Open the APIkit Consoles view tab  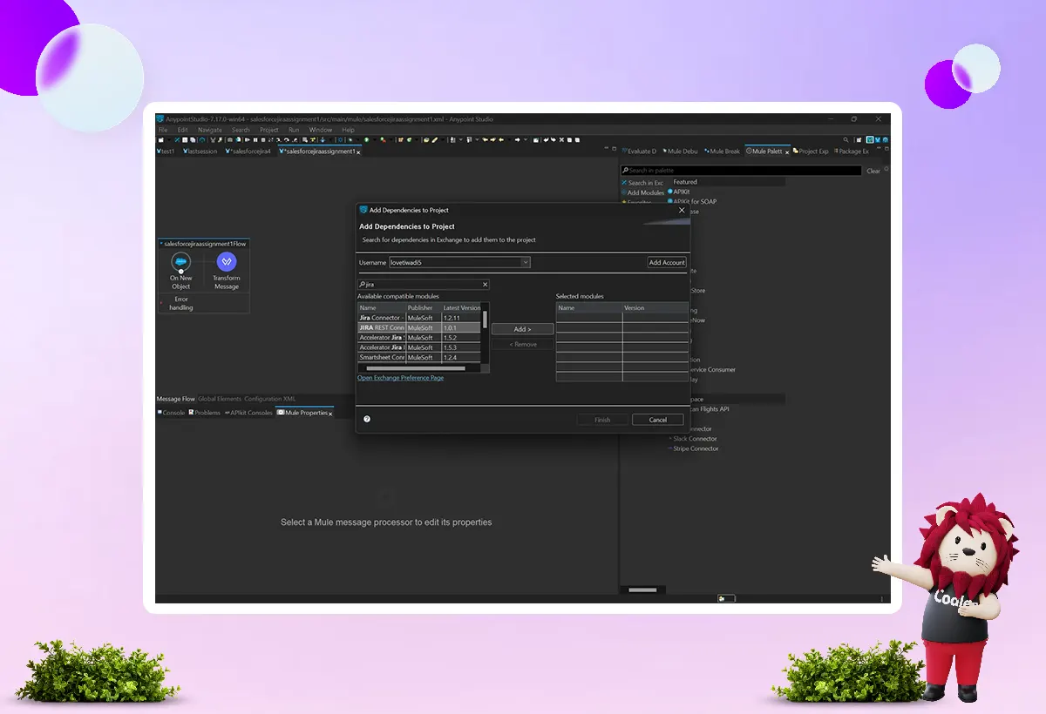point(249,413)
